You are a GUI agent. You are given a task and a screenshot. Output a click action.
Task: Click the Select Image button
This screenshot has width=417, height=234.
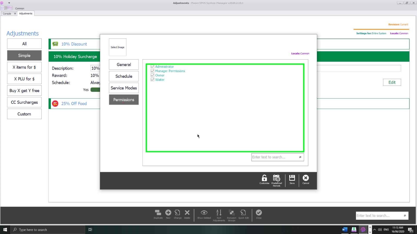[118, 47]
